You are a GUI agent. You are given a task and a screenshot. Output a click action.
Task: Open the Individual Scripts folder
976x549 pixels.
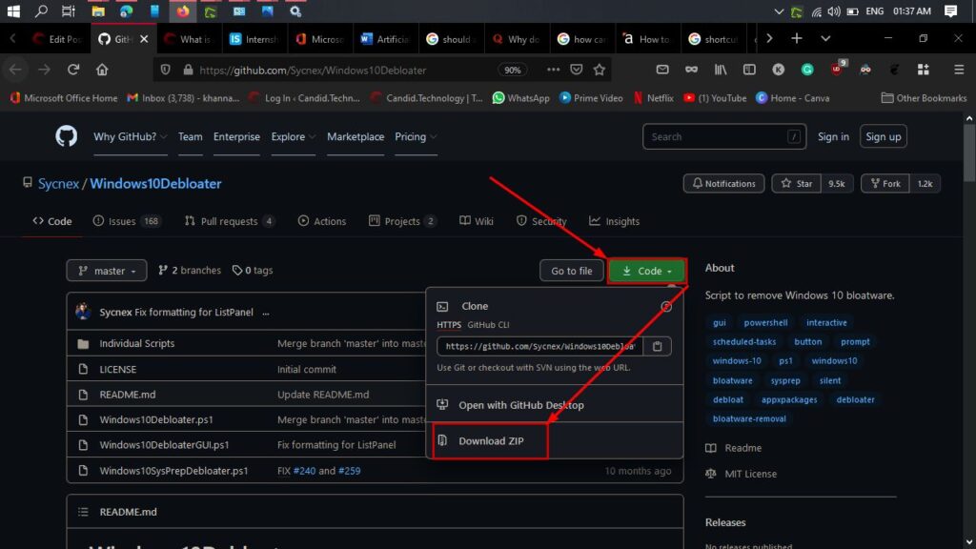click(x=137, y=343)
